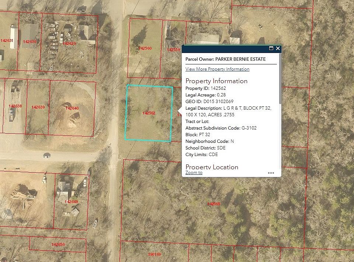The width and height of the screenshot is (354, 262).
Task: Select parcel 142560 on the map
Action: tap(145, 48)
